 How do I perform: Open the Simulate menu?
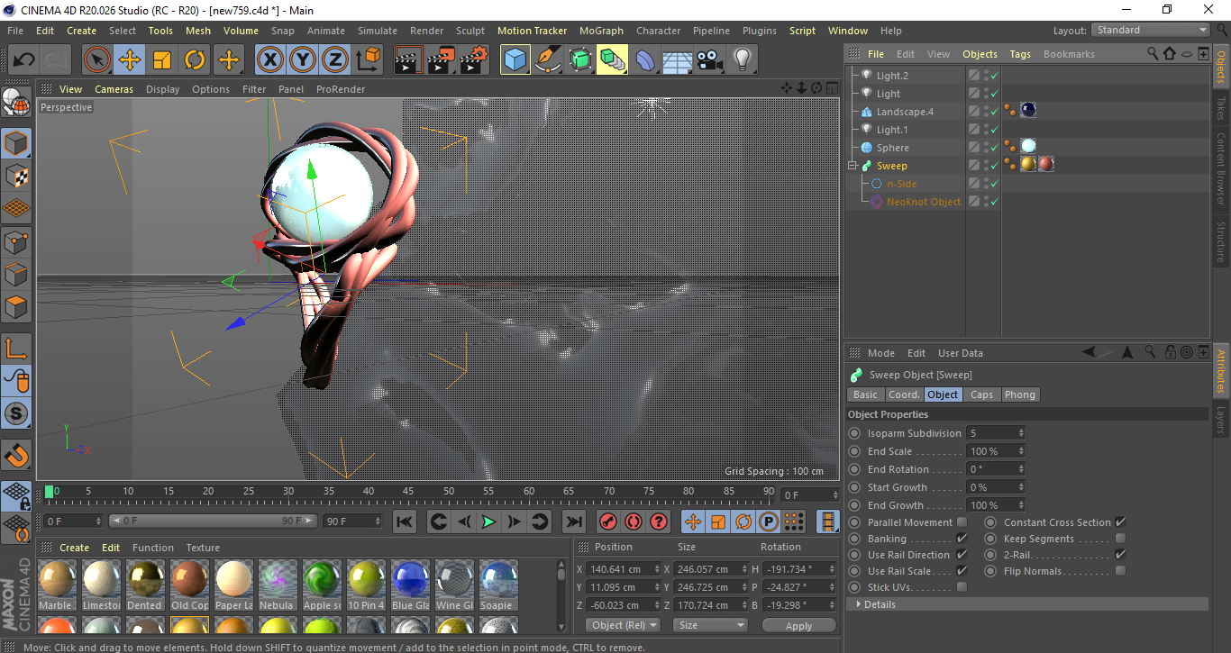pos(377,31)
